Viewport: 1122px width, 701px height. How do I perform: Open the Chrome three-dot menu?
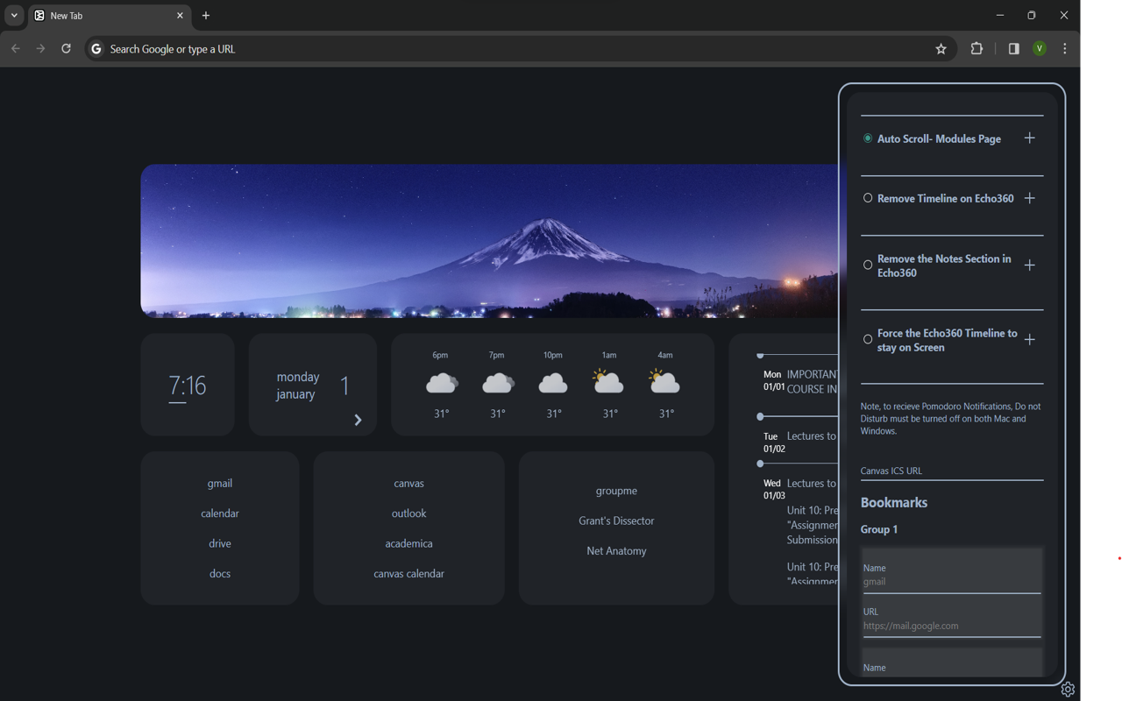click(x=1064, y=49)
